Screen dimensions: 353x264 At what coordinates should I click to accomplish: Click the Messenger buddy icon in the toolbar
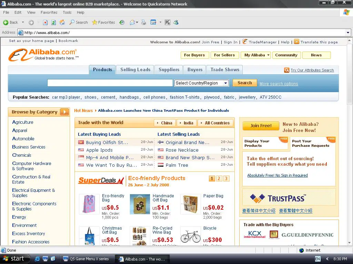pyautogui.click(x=176, y=22)
